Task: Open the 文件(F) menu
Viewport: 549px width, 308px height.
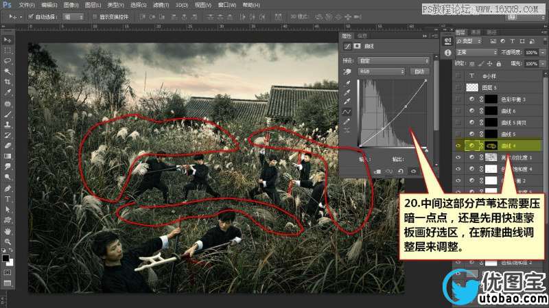Action: [27, 5]
